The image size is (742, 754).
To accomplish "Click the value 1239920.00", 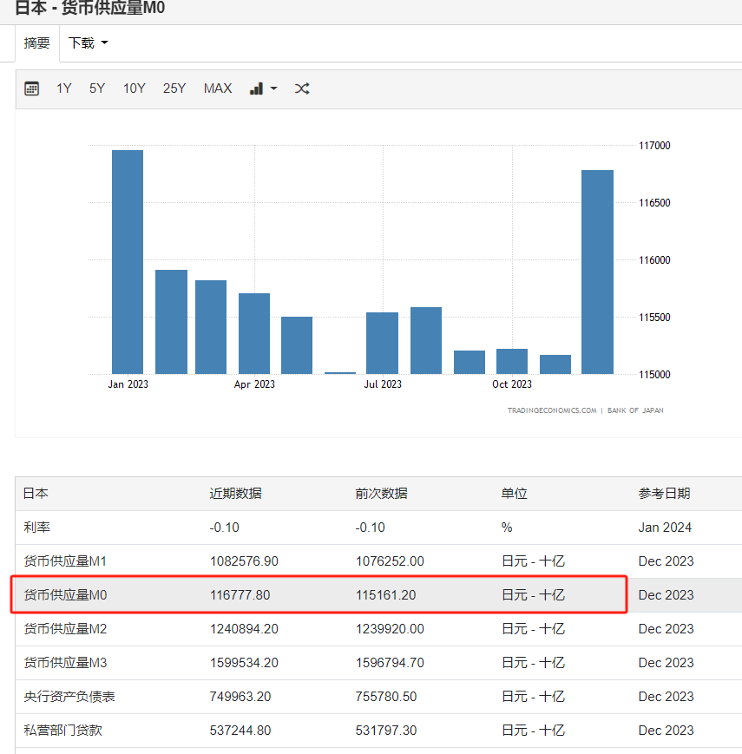I will [x=390, y=629].
